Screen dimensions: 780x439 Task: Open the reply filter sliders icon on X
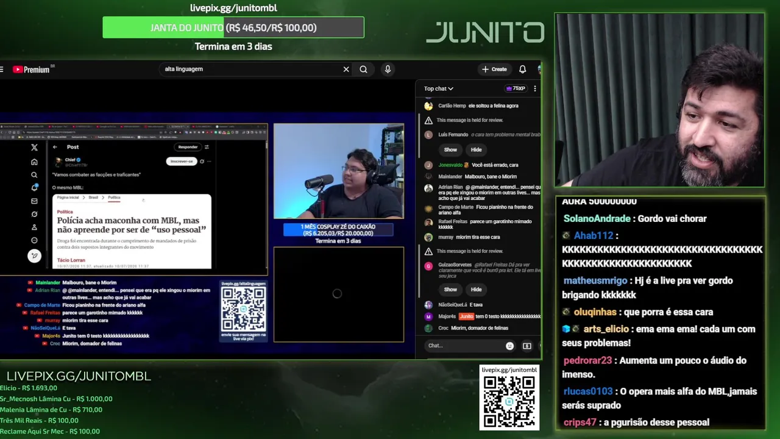point(207,147)
